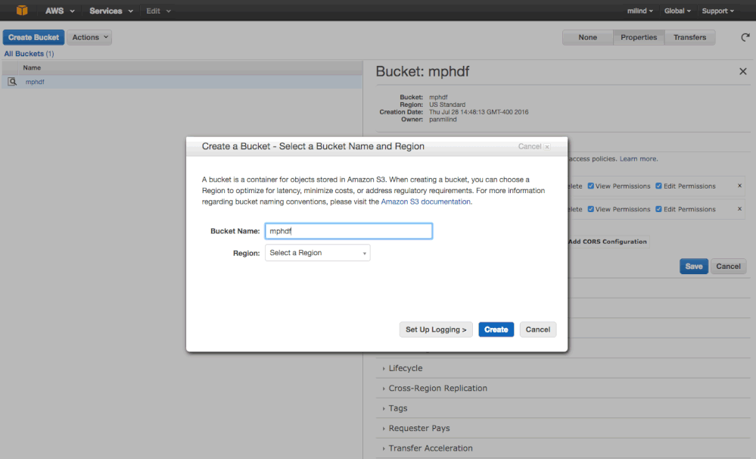
Task: Click the Save button for permissions
Action: pyautogui.click(x=693, y=266)
